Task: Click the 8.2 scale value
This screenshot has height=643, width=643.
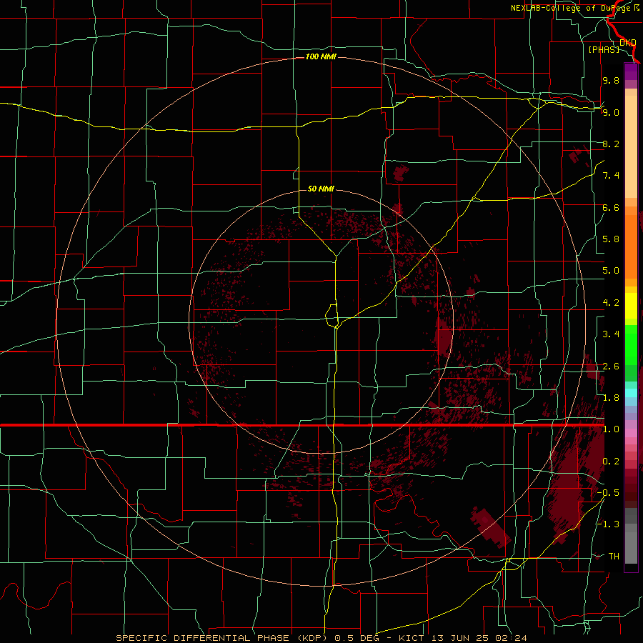Action: coord(611,144)
